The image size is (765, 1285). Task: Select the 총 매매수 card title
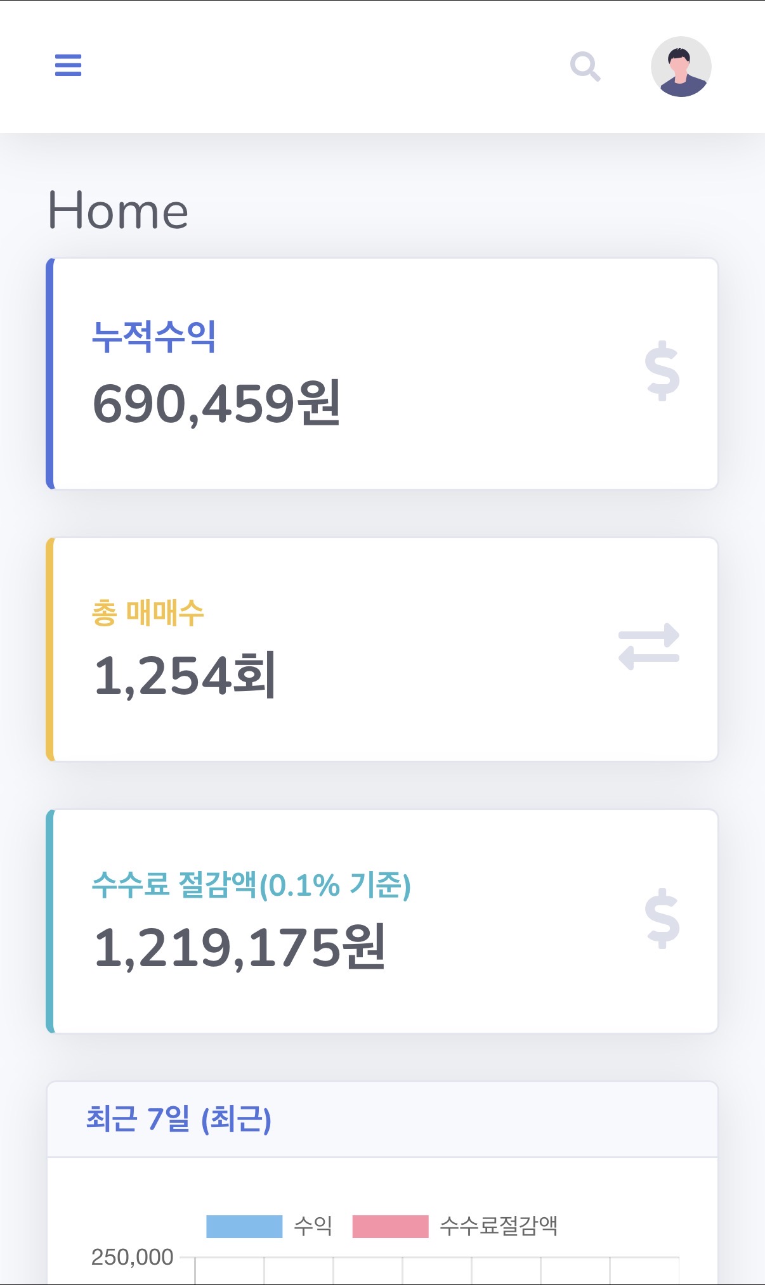(x=148, y=612)
